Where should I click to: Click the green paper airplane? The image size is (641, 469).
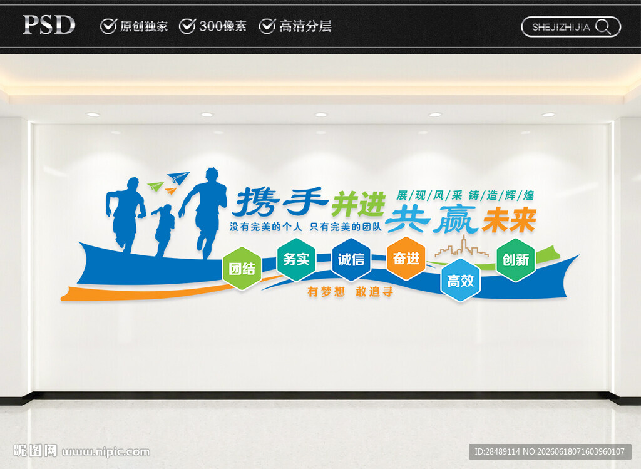tap(156, 186)
